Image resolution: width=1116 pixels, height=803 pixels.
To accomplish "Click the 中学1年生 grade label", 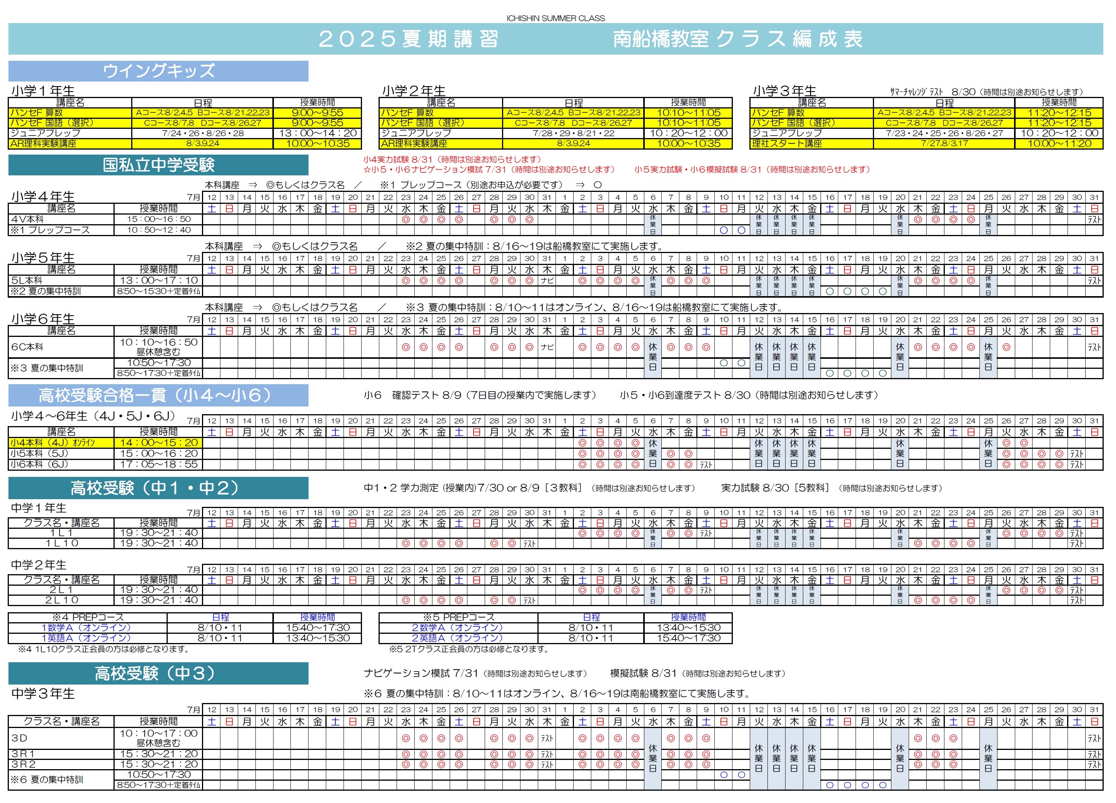I will [x=38, y=508].
